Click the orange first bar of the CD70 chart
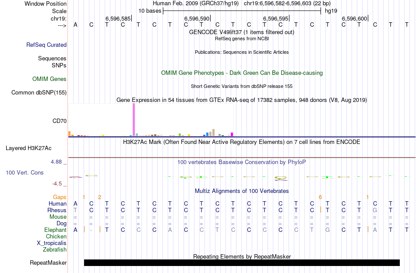Viewport: 416px width, 273px height. tap(70, 133)
